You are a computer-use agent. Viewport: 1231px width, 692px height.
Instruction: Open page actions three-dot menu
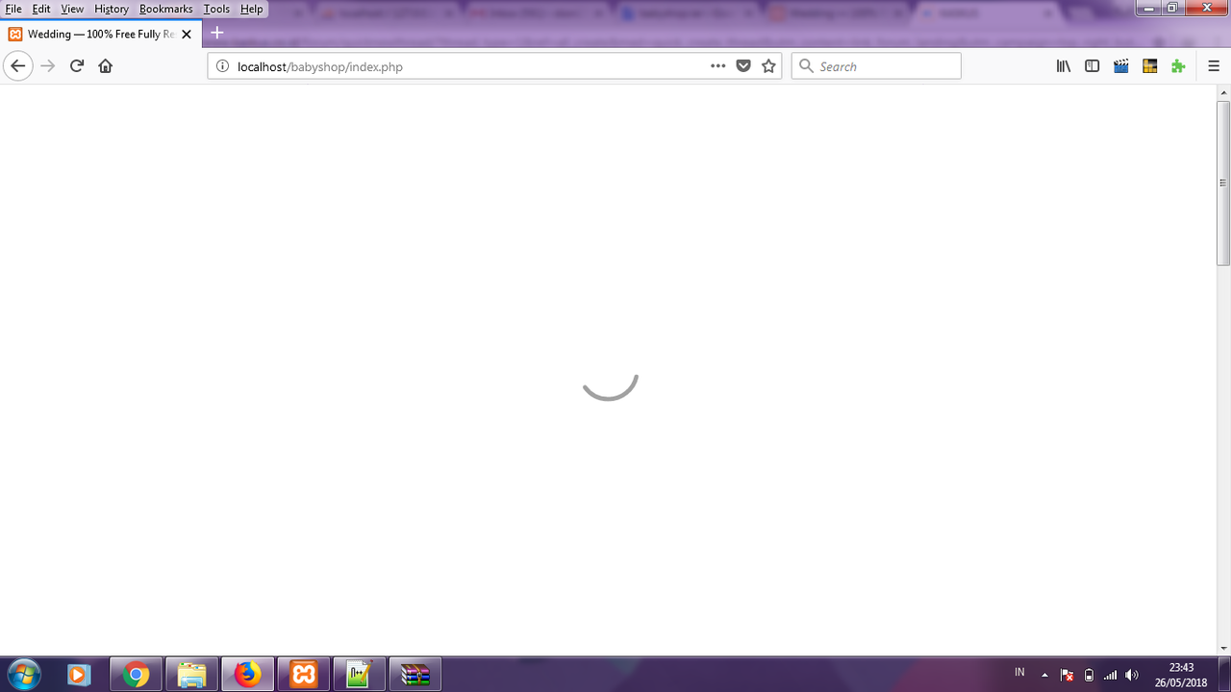click(718, 66)
